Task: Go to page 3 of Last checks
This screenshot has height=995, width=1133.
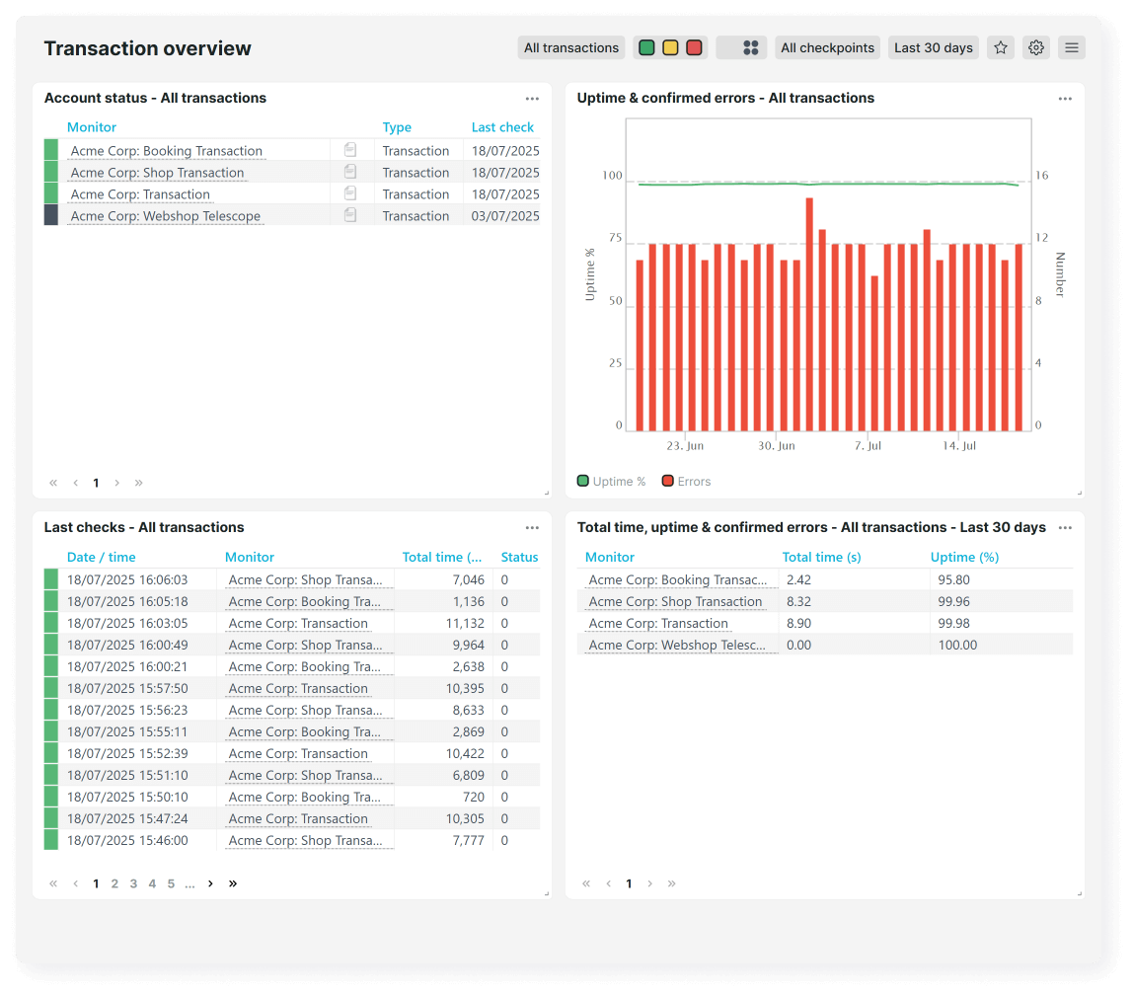Action: click(133, 883)
